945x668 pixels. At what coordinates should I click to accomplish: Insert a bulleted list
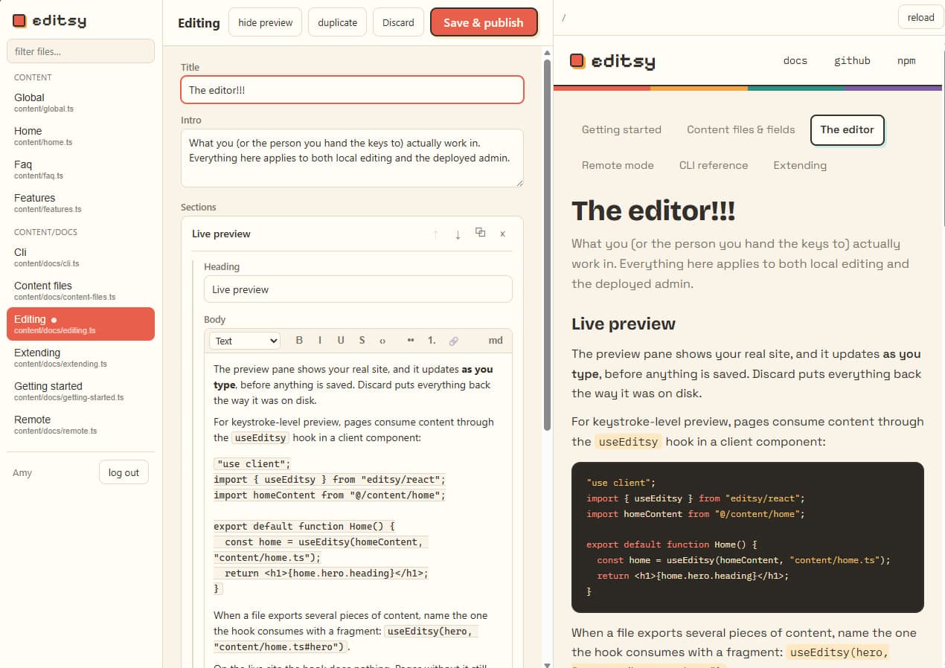tap(411, 340)
